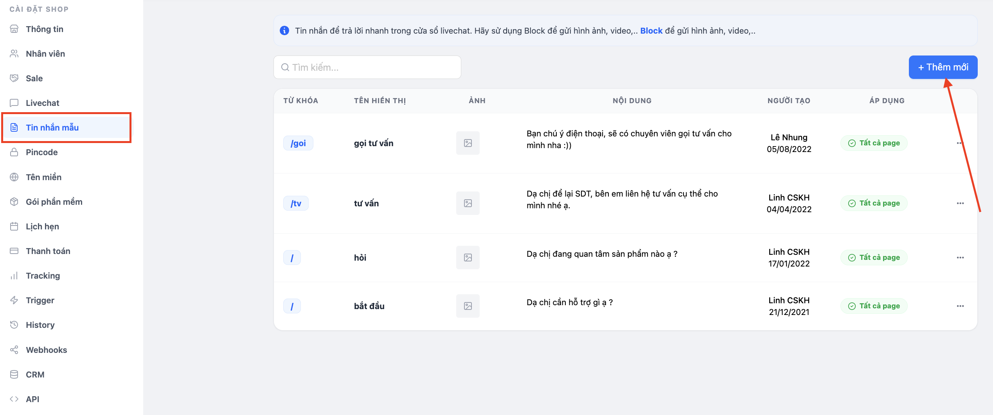This screenshot has width=993, height=415.
Task: Open options menu for hỏi row
Action: coord(960,258)
